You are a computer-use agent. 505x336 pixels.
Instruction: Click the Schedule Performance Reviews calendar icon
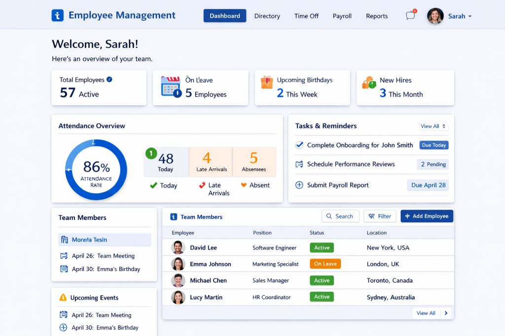(299, 164)
